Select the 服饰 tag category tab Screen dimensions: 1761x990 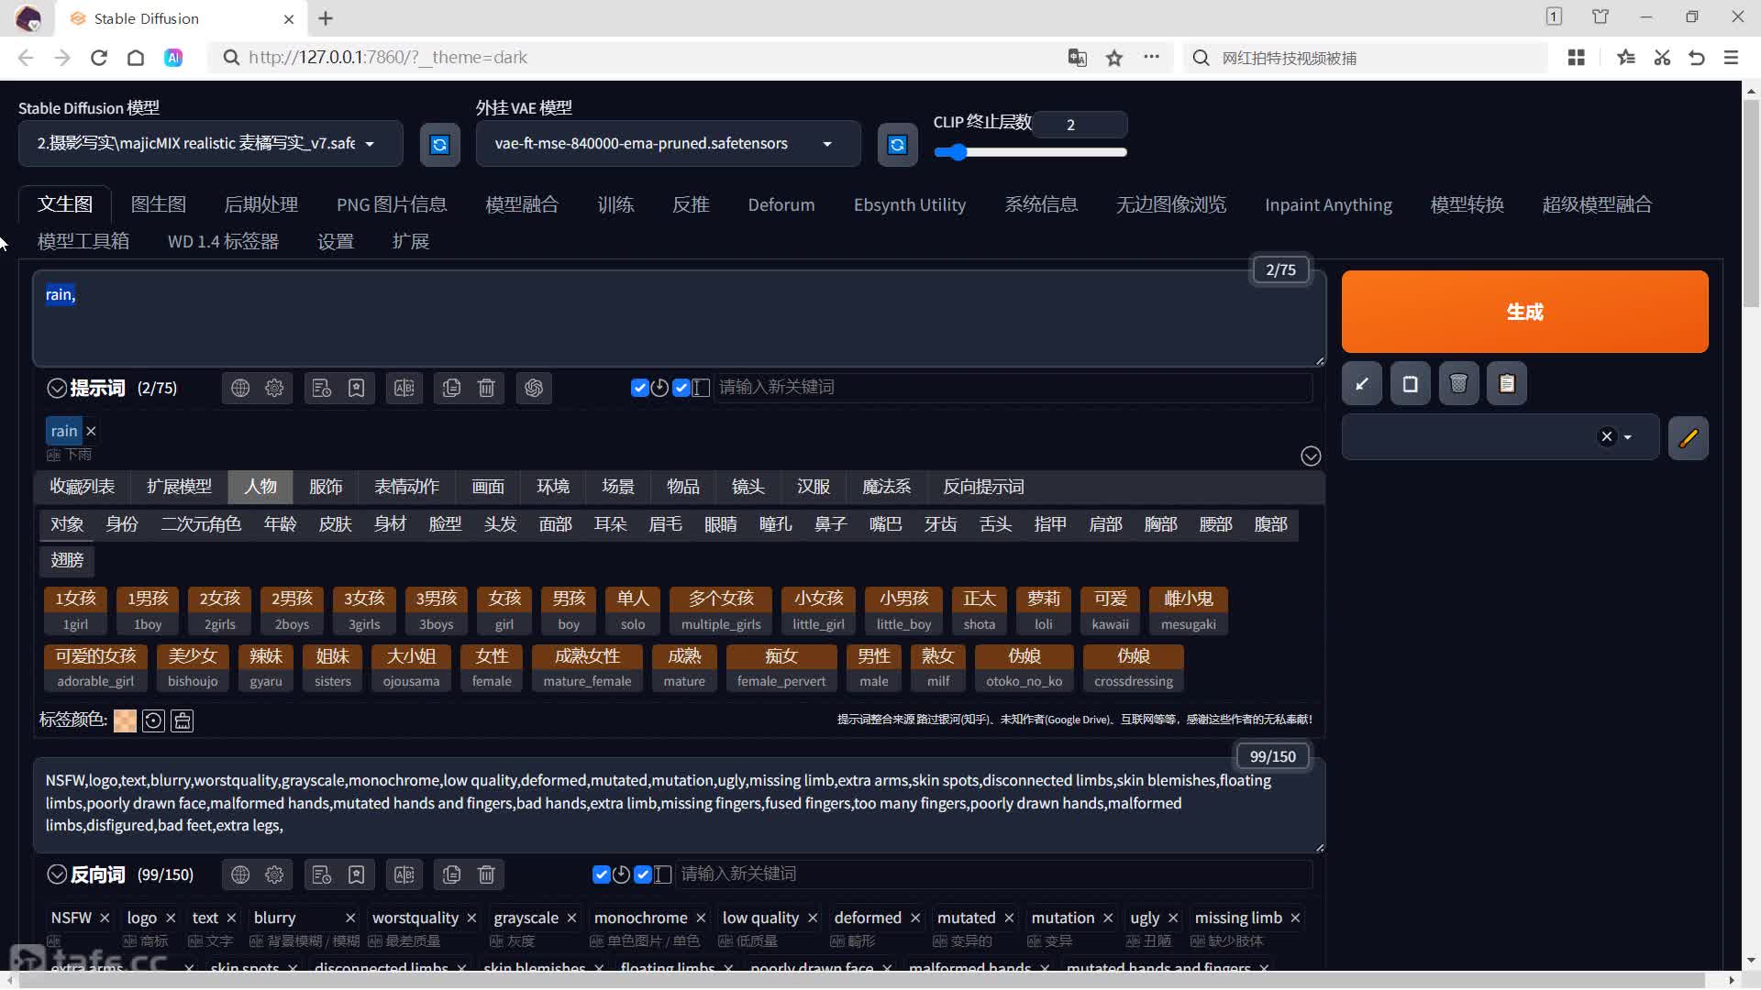pos(326,487)
